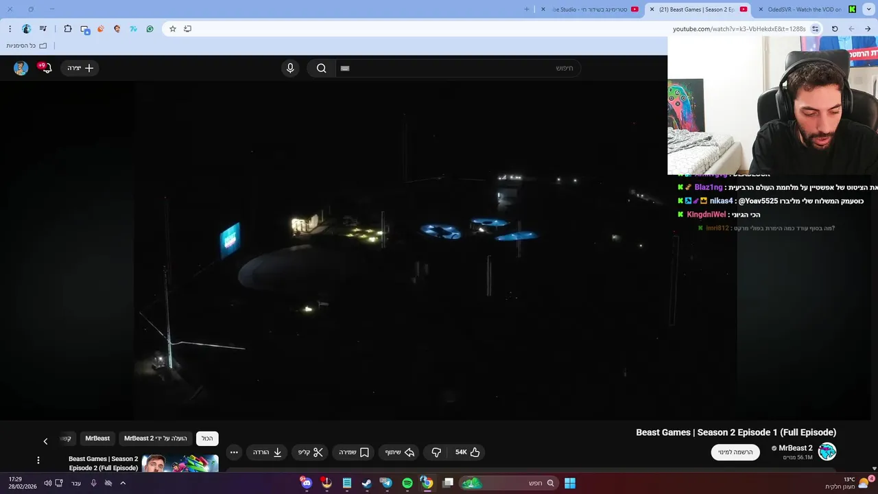Select Beast Games Season 2 tab

[697, 10]
